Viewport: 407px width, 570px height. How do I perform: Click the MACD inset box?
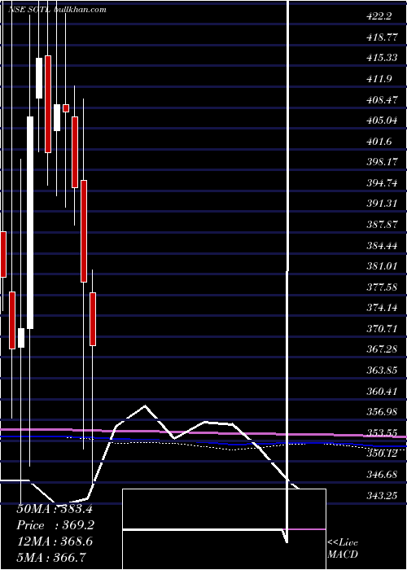tap(224, 529)
